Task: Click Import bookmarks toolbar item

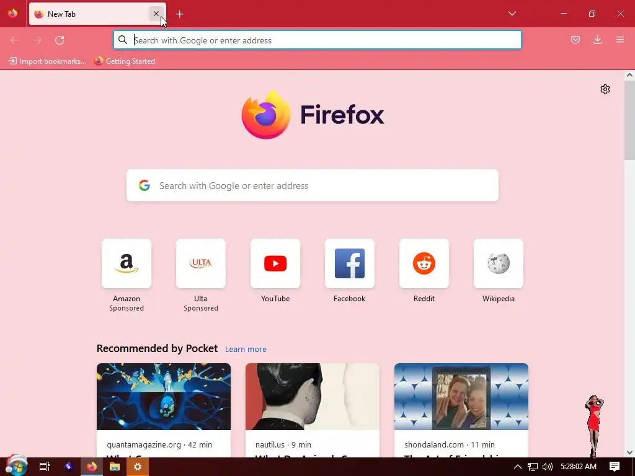Action: coord(47,61)
